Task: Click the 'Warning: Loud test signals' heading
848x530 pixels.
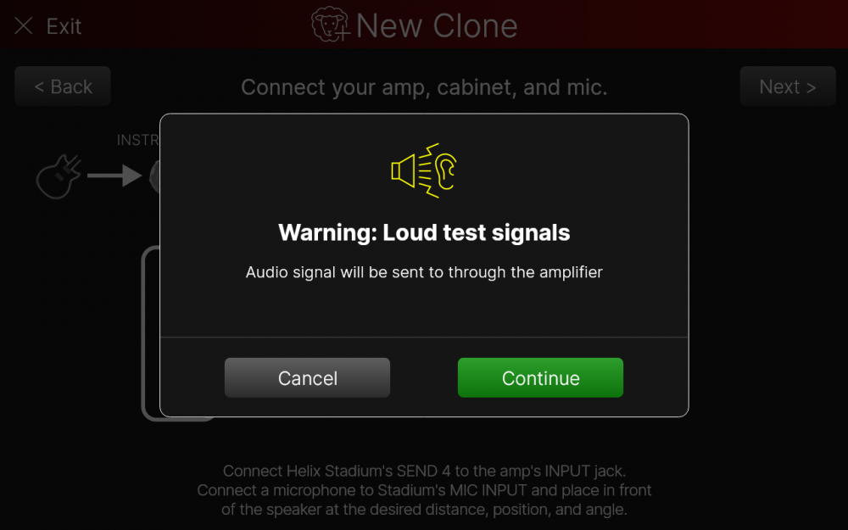Action: click(424, 232)
